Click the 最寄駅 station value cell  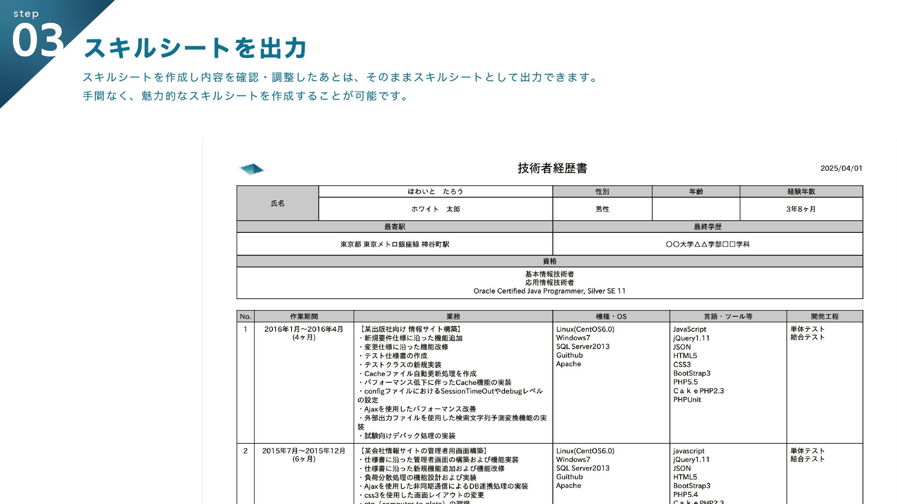(x=394, y=245)
